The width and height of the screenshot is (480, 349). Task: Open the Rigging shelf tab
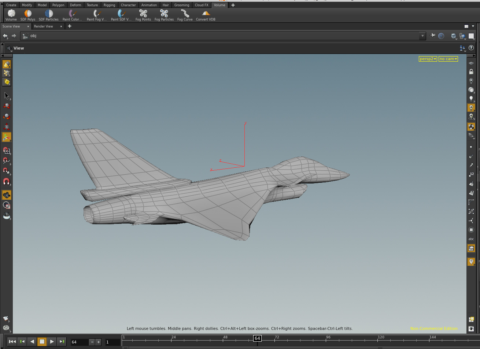click(x=109, y=5)
